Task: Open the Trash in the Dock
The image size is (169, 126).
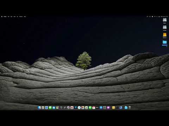Action: (x=130, y=107)
